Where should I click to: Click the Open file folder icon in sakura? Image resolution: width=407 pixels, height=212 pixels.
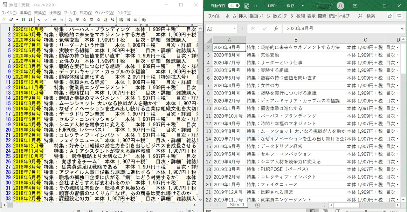coord(11,20)
